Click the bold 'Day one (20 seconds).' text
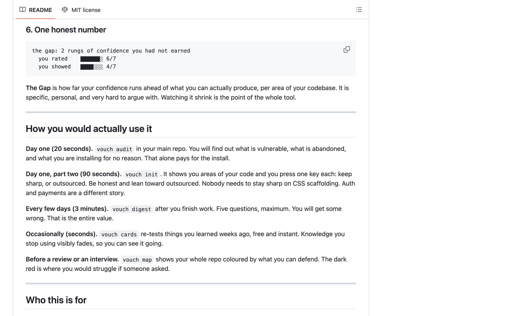505x316 pixels. tap(59, 149)
